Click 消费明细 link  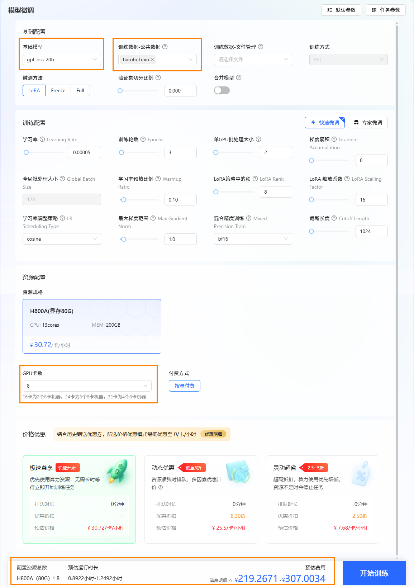pyautogui.click(x=218, y=580)
